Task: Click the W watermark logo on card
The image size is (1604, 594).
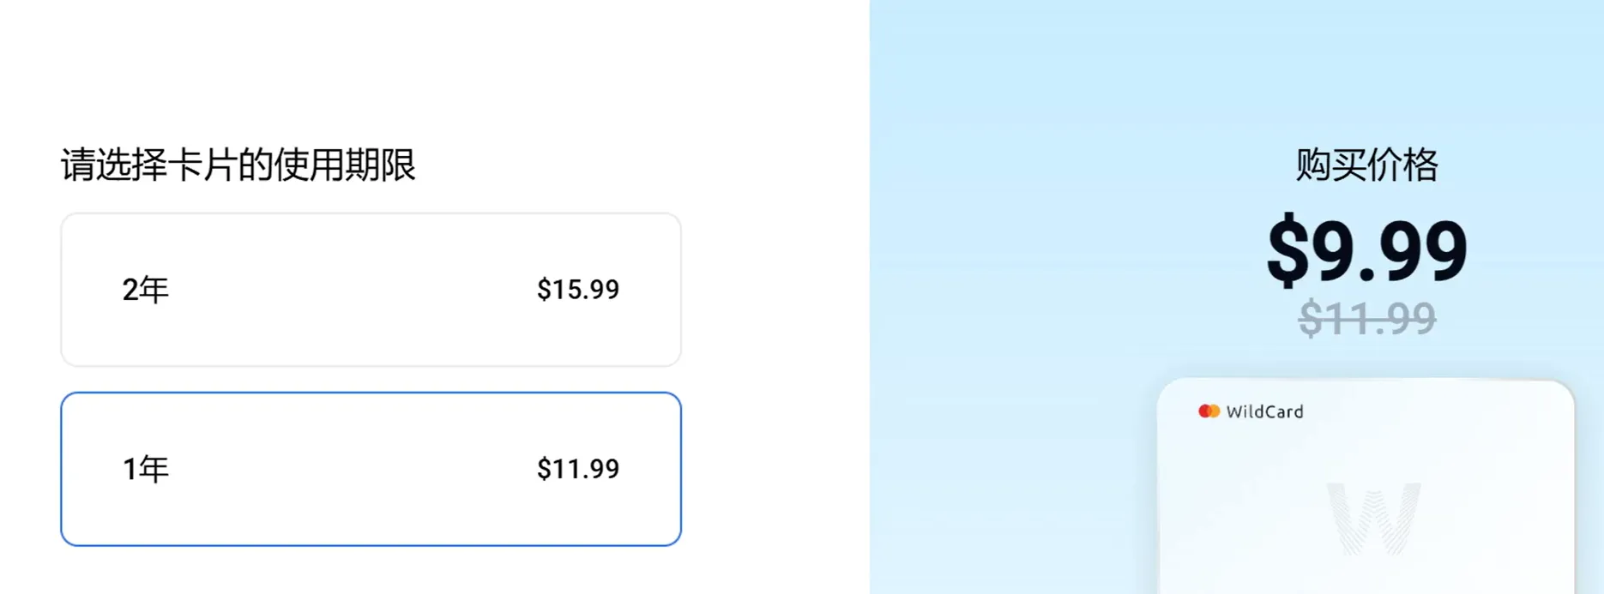Action: (1373, 518)
